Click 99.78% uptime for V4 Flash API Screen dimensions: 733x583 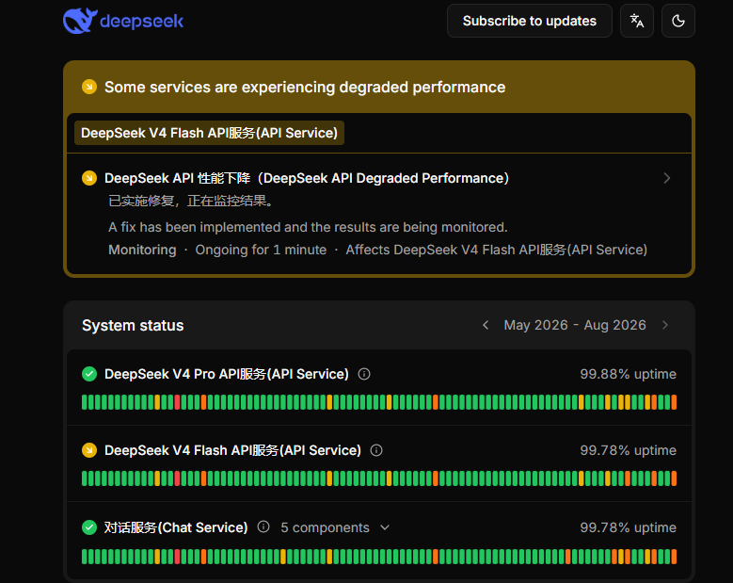[x=628, y=450]
